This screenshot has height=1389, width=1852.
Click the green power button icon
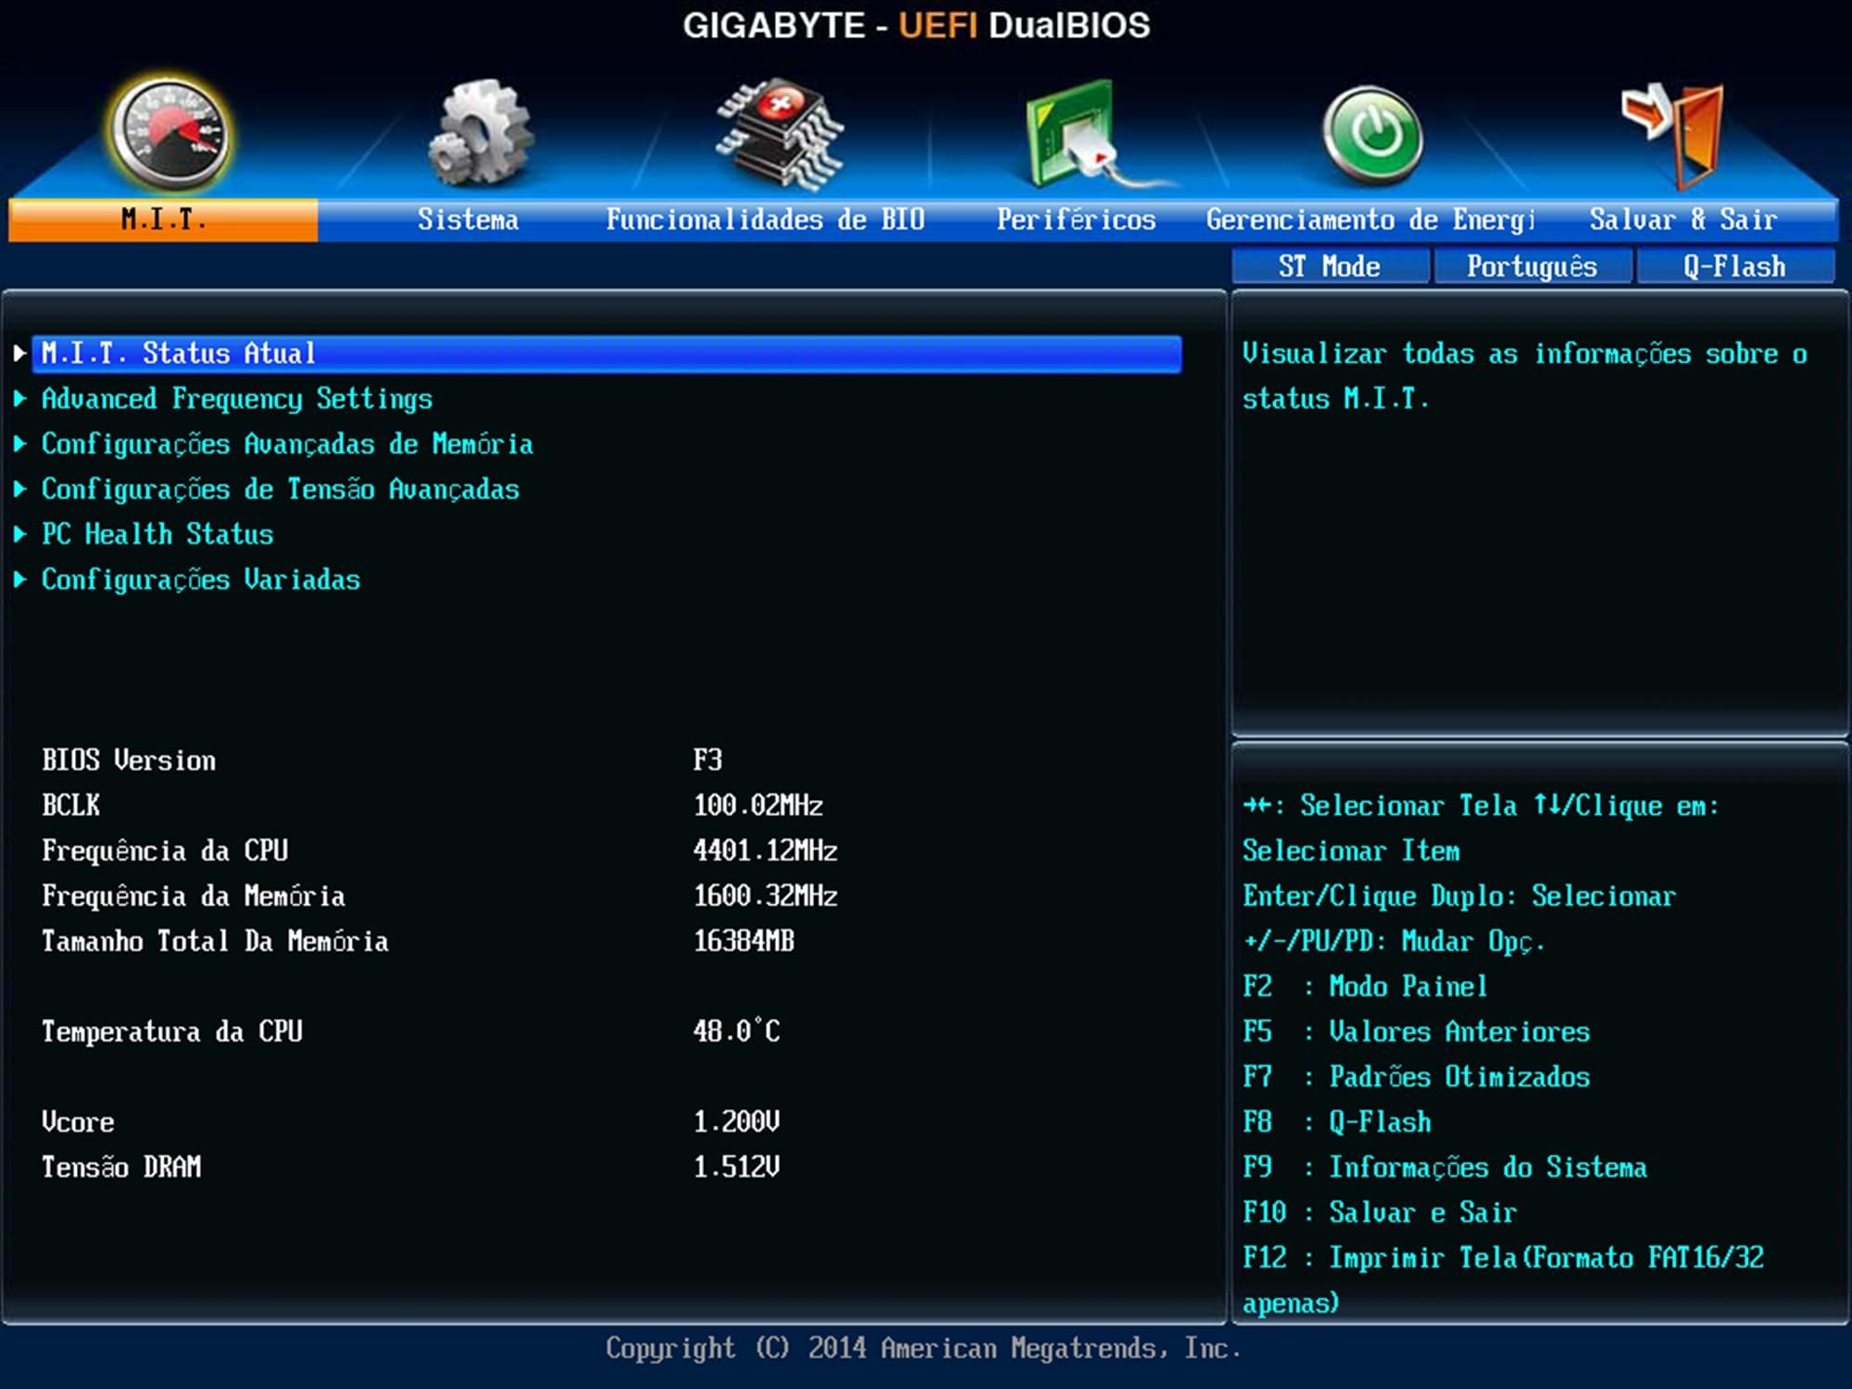1373,134
